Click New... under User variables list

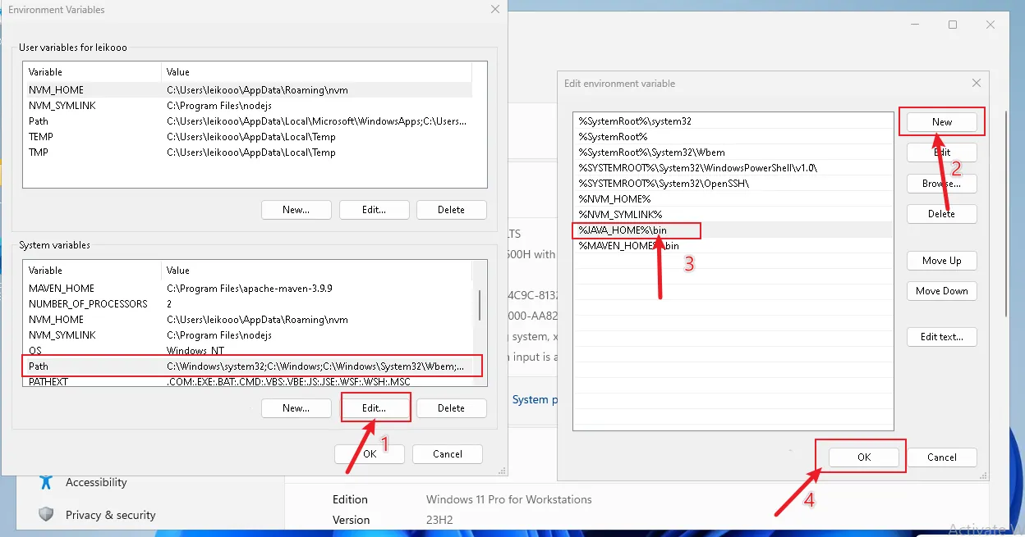296,210
